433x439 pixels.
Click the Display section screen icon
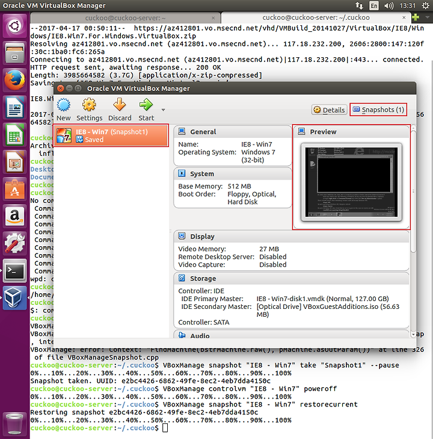pyautogui.click(x=182, y=236)
